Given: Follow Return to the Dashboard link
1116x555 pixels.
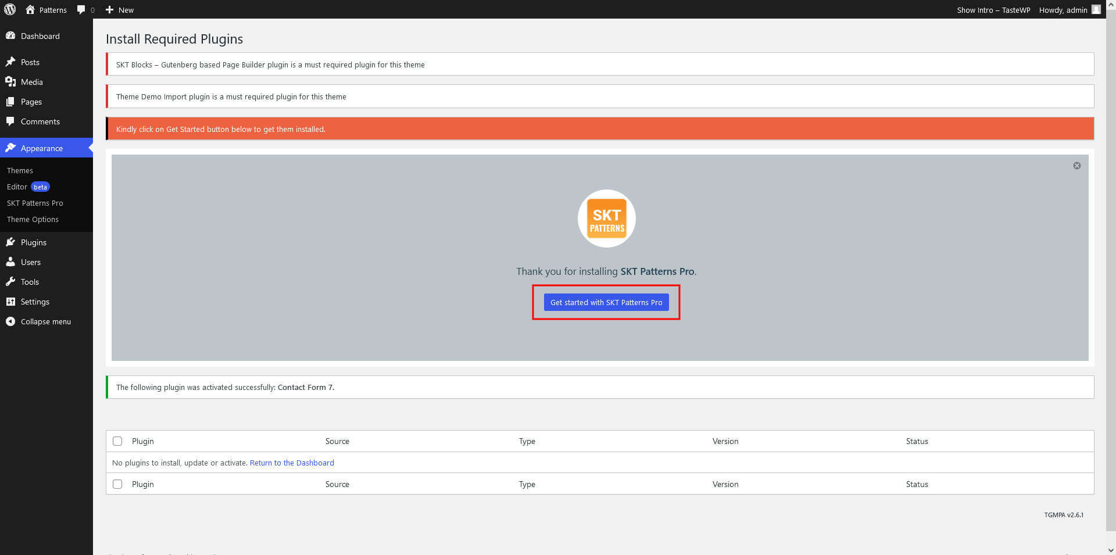Looking at the screenshot, I should coord(292,463).
